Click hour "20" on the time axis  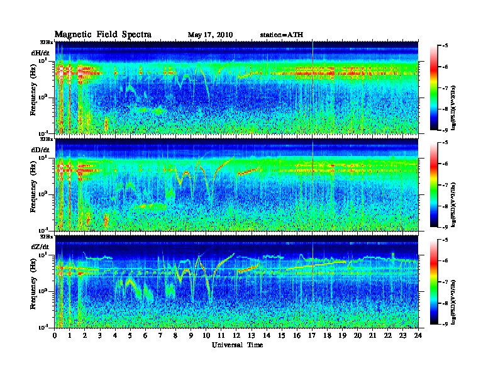pyautogui.click(x=358, y=336)
